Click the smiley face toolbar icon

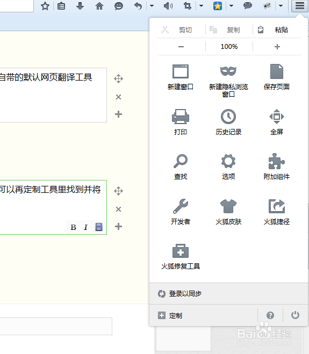(x=119, y=6)
